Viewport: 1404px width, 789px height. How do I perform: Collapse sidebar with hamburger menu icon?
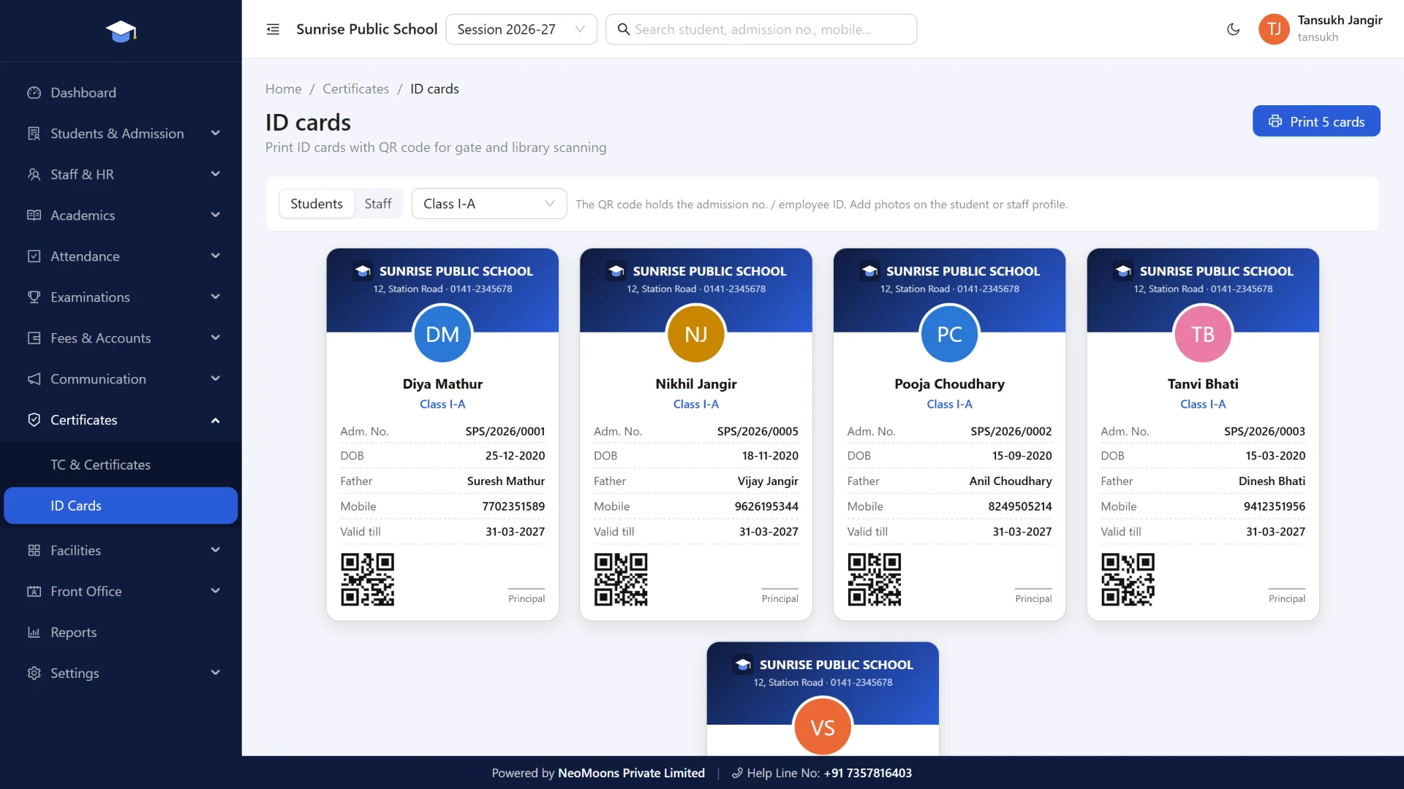coord(273,29)
